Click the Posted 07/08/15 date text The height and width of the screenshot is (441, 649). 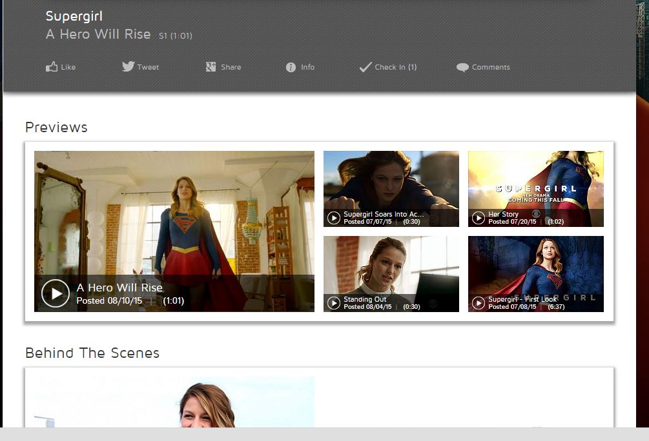(x=512, y=307)
